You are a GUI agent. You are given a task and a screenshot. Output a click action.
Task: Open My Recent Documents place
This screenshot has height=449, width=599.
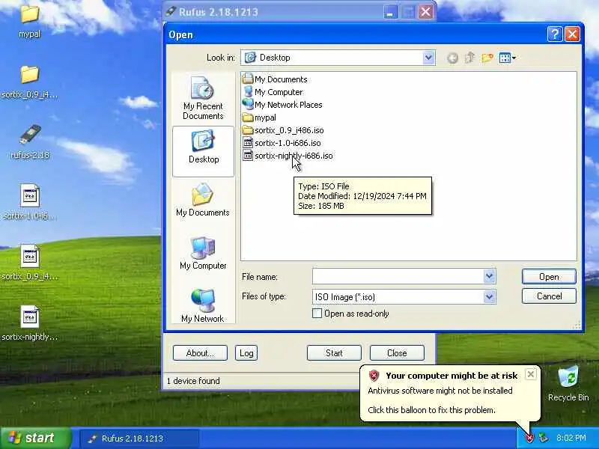(x=203, y=98)
